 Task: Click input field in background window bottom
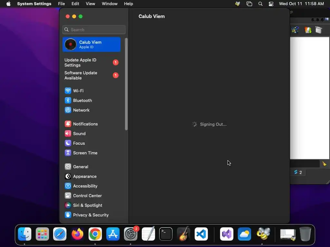coord(305,164)
